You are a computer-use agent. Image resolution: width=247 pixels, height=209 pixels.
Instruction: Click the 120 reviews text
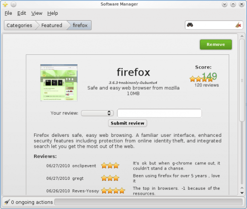pyautogui.click(x=206, y=85)
